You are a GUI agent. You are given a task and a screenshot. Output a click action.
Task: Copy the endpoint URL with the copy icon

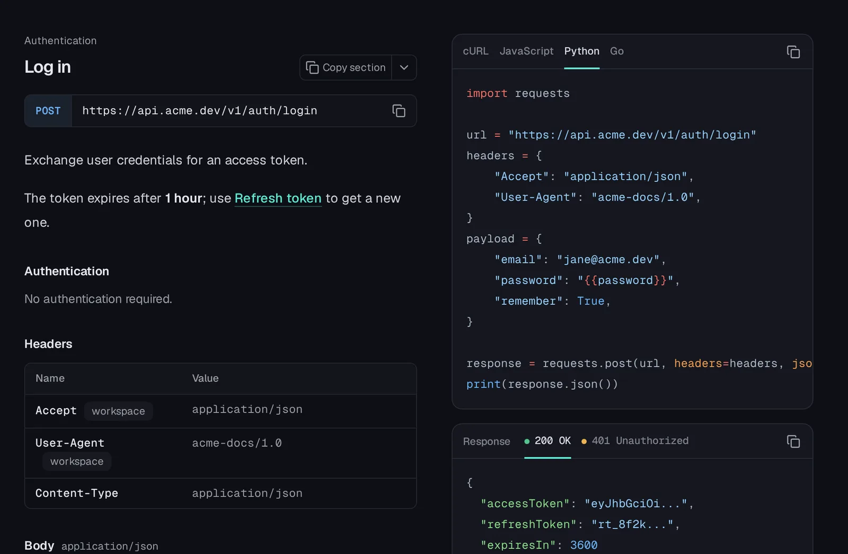click(399, 111)
